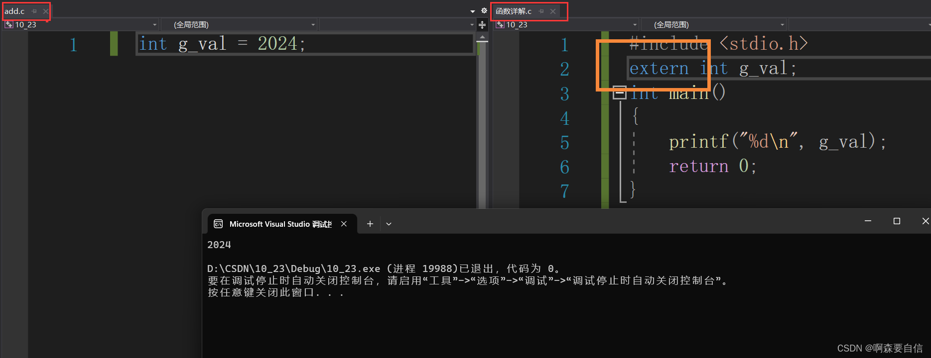
Task: Select the Microsoft Visual Studio debug console tab
Action: [281, 224]
